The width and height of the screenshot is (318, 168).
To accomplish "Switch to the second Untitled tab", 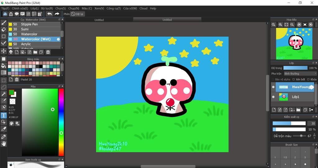I will tap(167, 19).
